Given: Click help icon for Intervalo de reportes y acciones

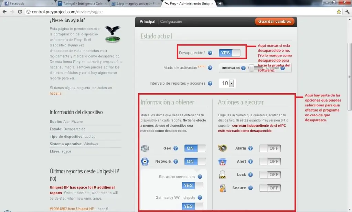Looking at the screenshot, I should 210,83.
